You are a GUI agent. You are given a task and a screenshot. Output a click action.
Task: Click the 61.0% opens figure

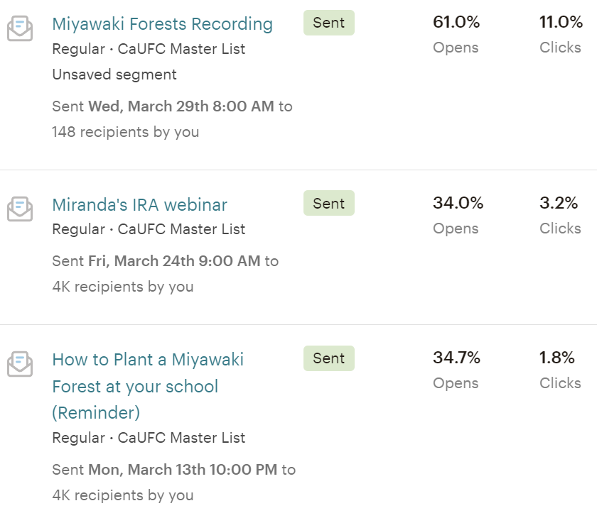(x=456, y=22)
